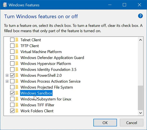Click the folder icon beside Windows Sandbox

[x=17, y=93]
